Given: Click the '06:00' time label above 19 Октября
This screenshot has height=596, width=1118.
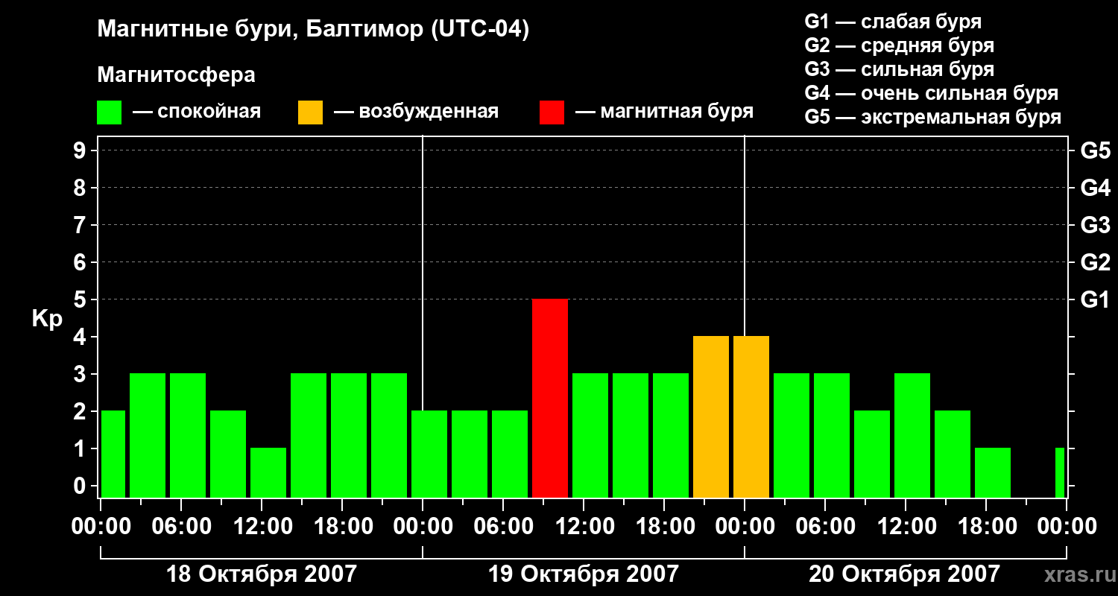Looking at the screenshot, I should (504, 527).
